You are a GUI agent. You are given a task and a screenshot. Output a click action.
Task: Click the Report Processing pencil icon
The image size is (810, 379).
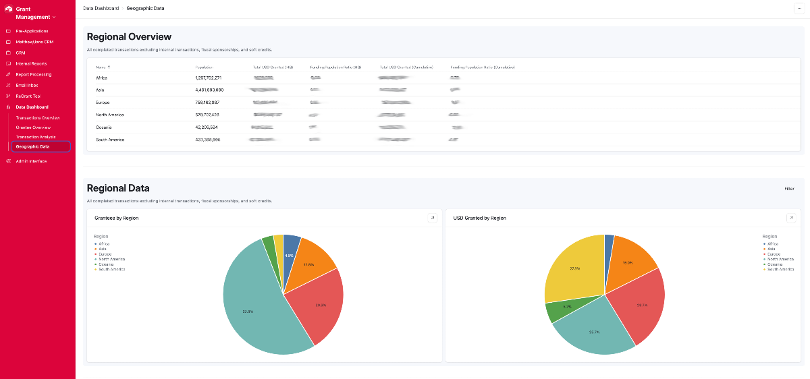click(8, 74)
